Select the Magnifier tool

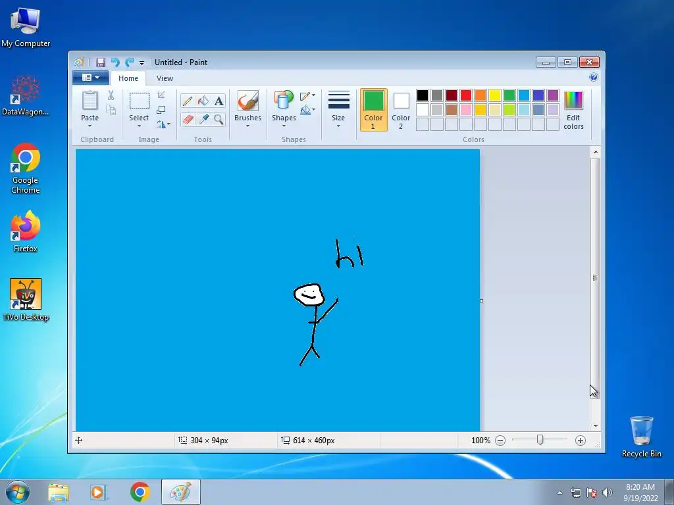click(x=219, y=119)
